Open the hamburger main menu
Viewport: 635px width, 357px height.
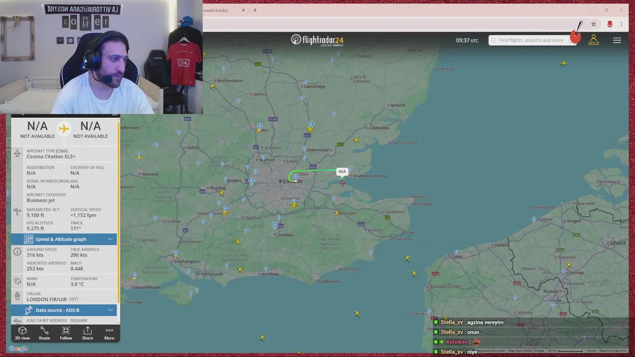[x=617, y=40]
